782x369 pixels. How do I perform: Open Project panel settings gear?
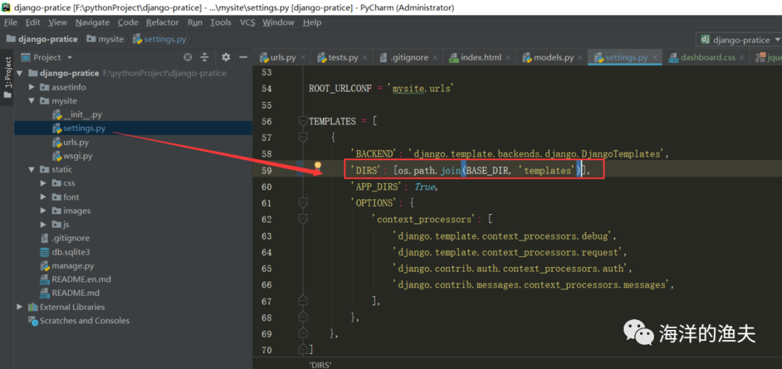pos(225,57)
